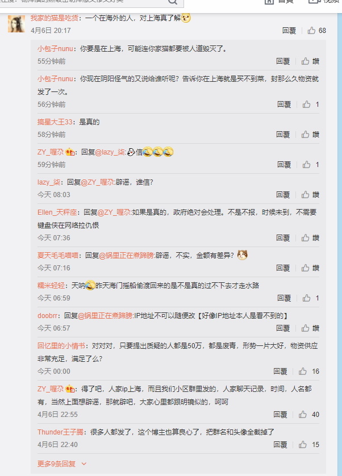Open 我家的猫是吃货's avatar thumbnail
This screenshot has height=476, width=342.
[16, 24]
